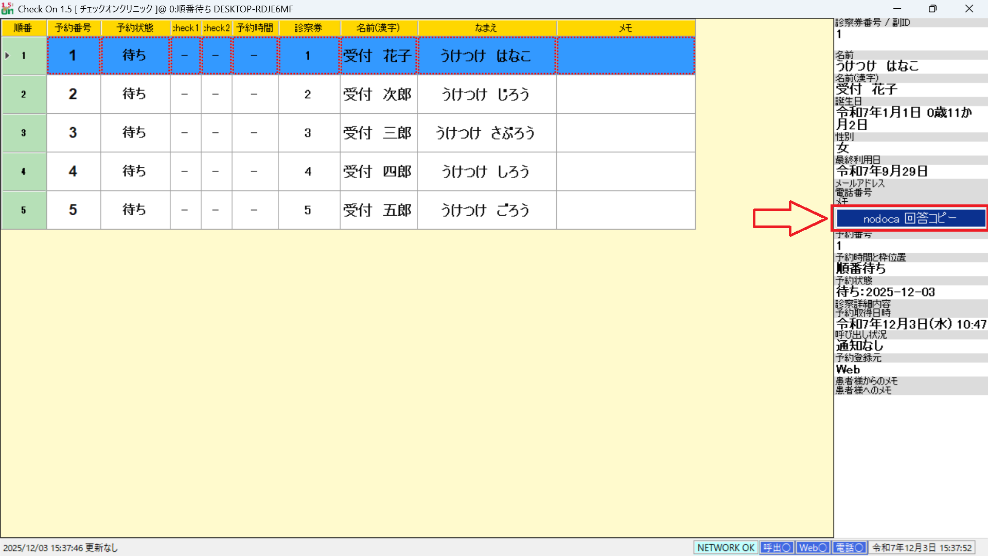
Task: Toggle the 呼出○ status indicator
Action: (777, 548)
